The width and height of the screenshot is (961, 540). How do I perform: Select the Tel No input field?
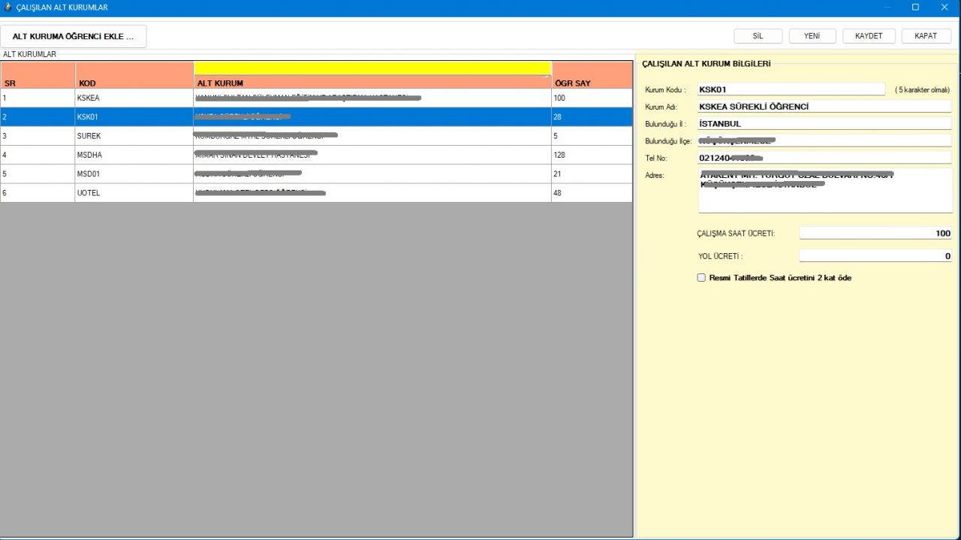[x=824, y=158]
